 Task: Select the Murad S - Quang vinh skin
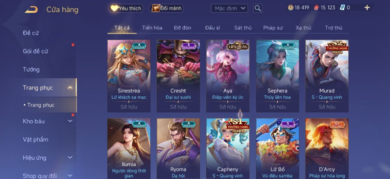(327, 76)
